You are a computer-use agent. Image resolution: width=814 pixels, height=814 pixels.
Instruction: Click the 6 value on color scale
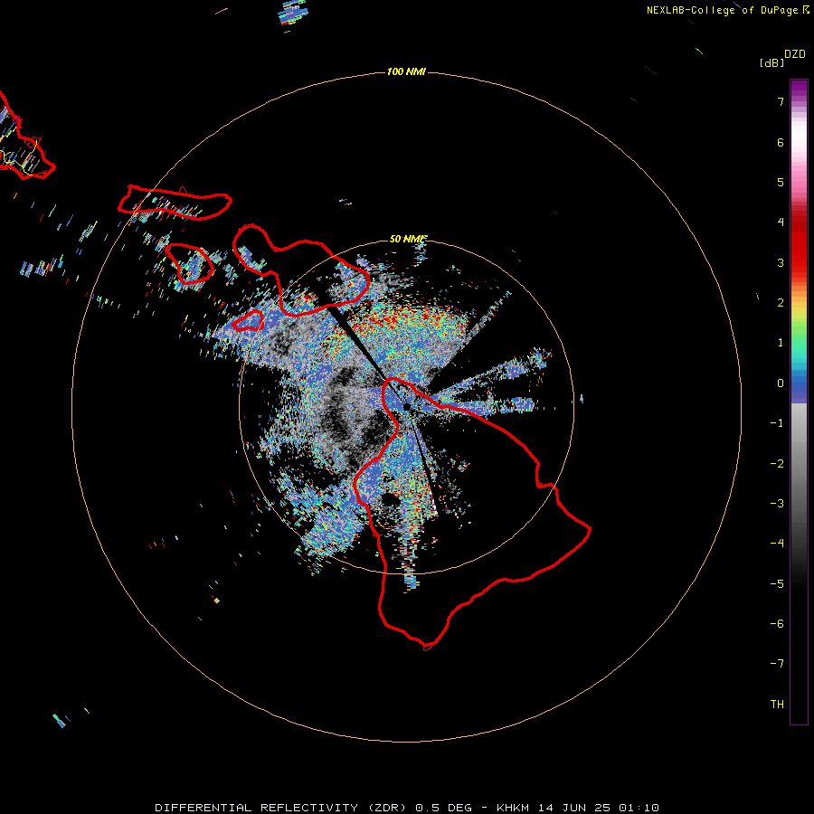tap(781, 142)
